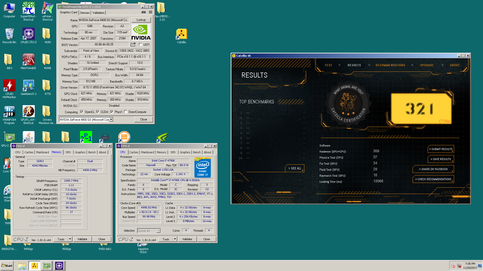Expand Tools dropdown arrow in Memory CPU-Z window
The image size is (483, 271).
[x=70, y=239]
